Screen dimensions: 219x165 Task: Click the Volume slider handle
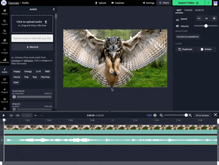[206, 26]
